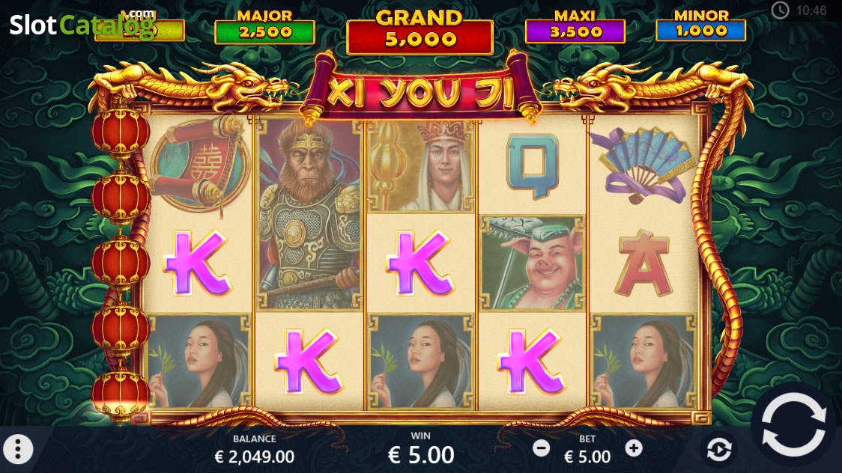842x473 pixels.
Task: Click the blue fan symbol
Action: click(641, 165)
